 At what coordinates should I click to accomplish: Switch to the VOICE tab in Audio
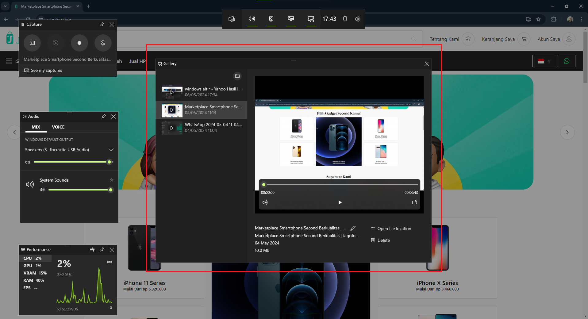tap(58, 127)
